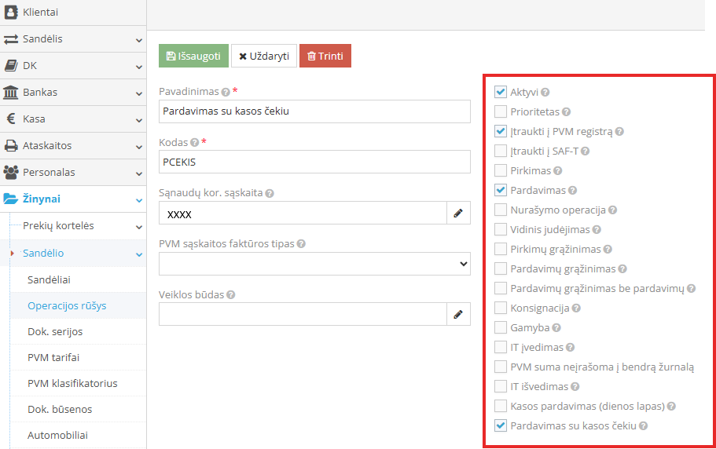Expand the DK menu chevron

pyautogui.click(x=139, y=67)
